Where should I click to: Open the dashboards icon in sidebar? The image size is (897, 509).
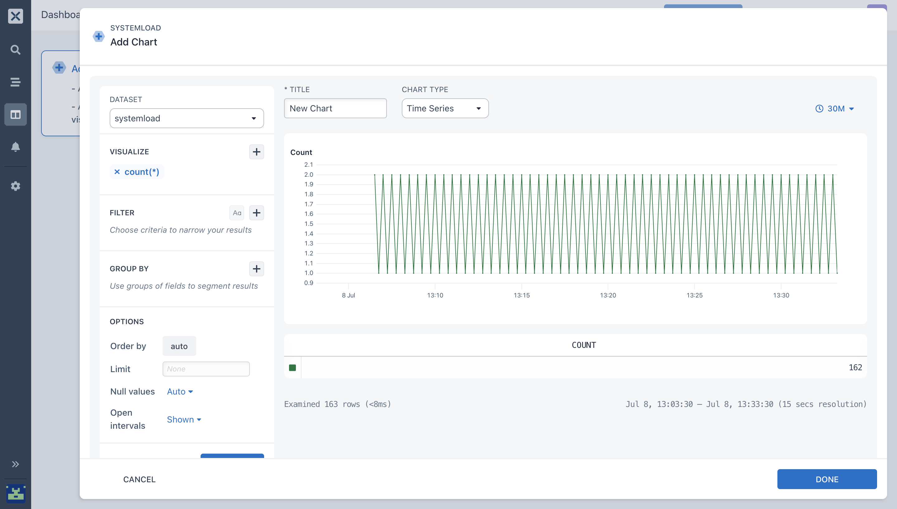pyautogui.click(x=15, y=115)
